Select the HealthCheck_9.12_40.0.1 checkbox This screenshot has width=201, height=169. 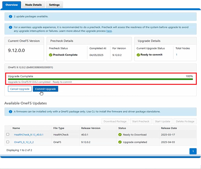[8, 134]
